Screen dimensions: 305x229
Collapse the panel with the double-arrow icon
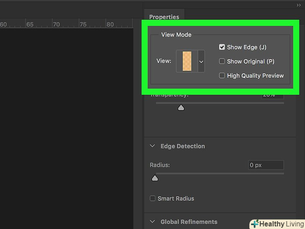click(298, 5)
